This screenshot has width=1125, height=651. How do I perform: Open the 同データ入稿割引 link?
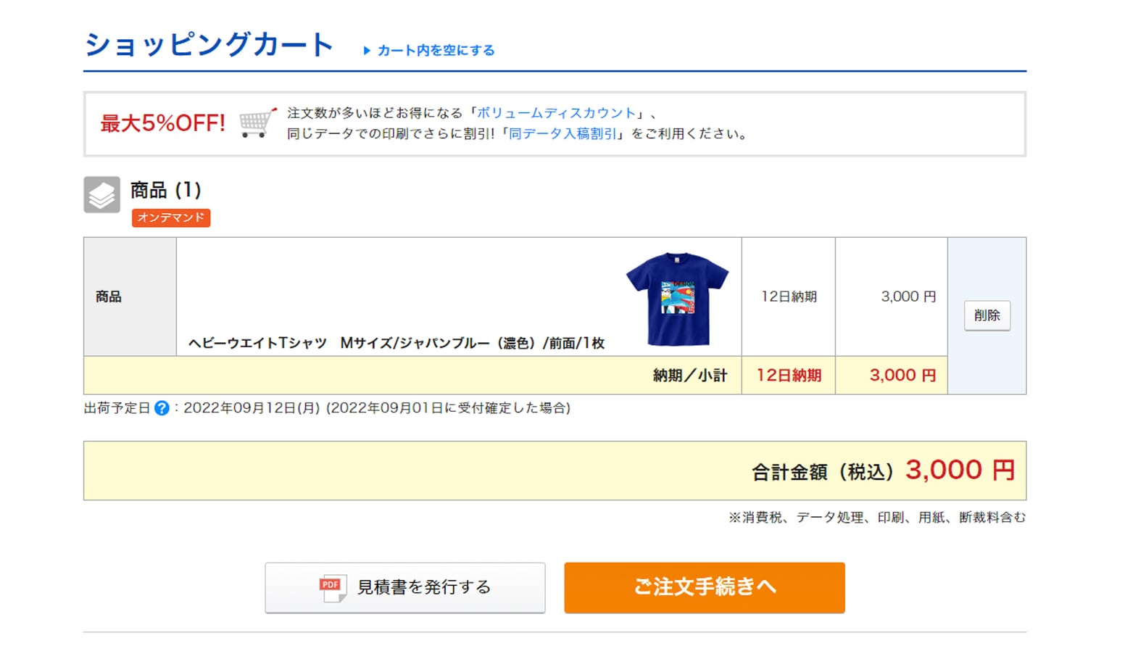[562, 134]
